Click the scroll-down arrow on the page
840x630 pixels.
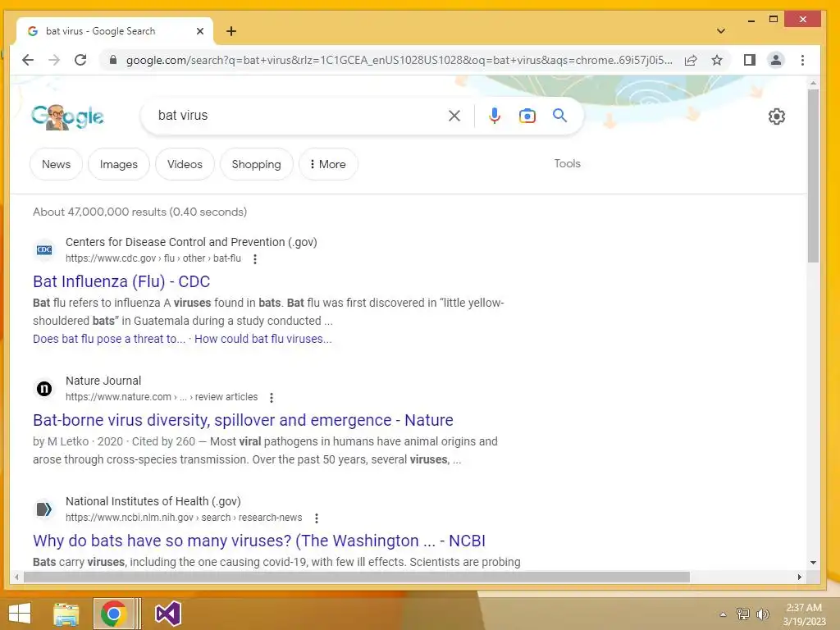[813, 563]
